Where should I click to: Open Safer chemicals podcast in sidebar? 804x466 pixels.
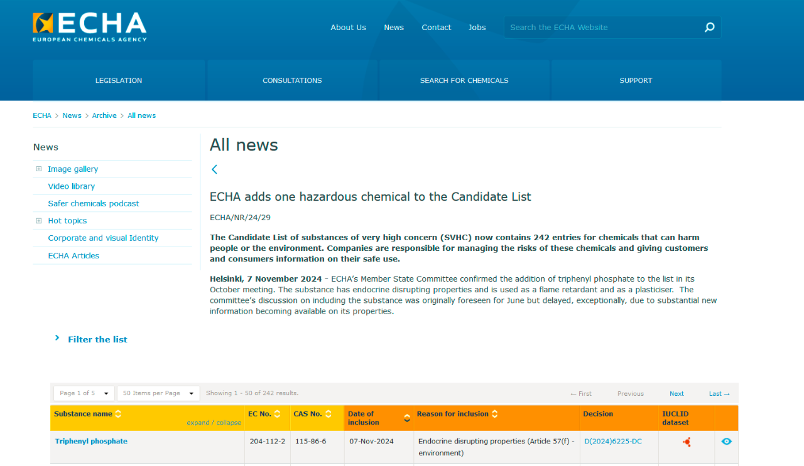[94, 204]
